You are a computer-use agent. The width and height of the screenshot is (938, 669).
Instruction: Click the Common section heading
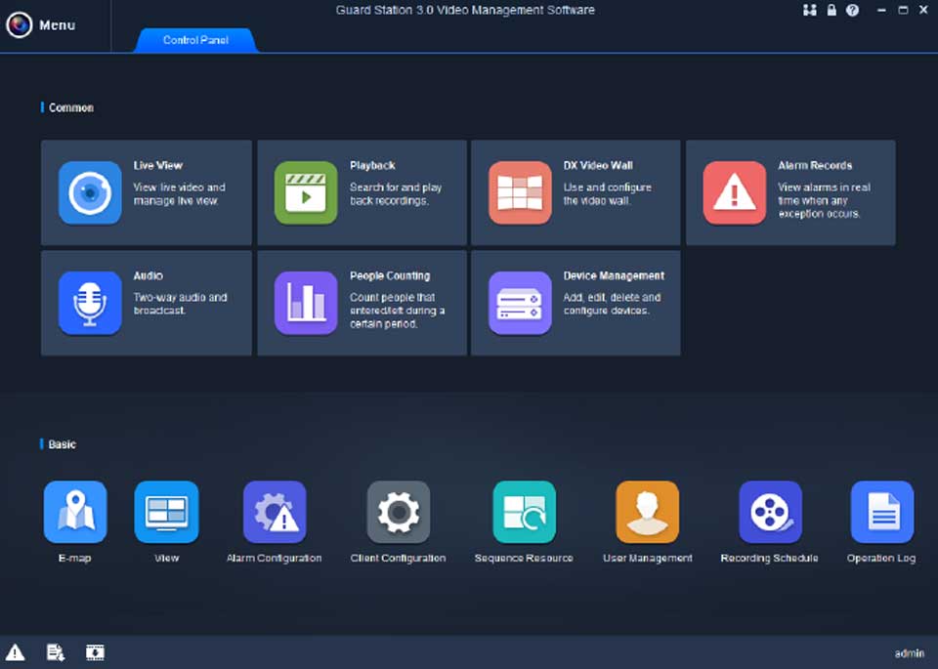click(x=70, y=107)
